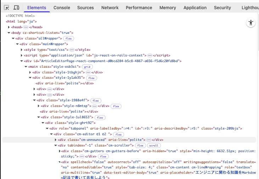Collapse the style-ghrt92 div node
This screenshot has height=179, width=259.
(43, 123)
